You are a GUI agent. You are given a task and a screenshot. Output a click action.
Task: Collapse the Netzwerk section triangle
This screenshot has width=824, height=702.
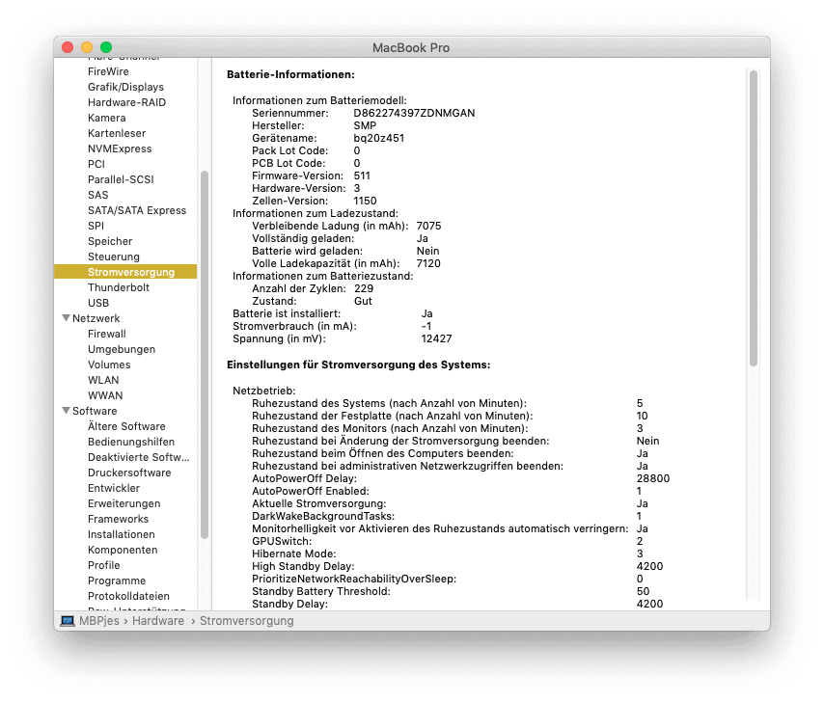point(66,318)
